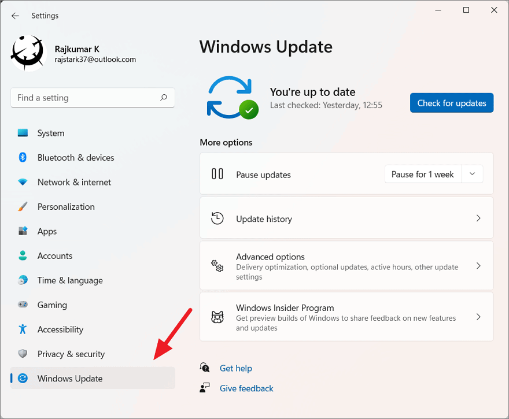Click the Find a setting search box
Image resolution: width=509 pixels, height=419 pixels.
(93, 98)
